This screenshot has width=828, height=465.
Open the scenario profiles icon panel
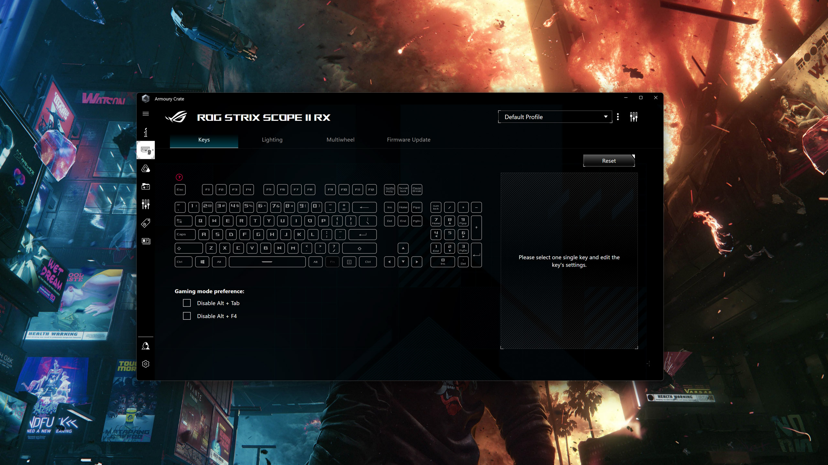click(146, 241)
